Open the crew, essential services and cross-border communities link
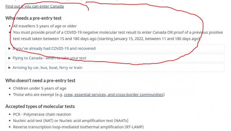The image size is (231, 131). [113, 94]
